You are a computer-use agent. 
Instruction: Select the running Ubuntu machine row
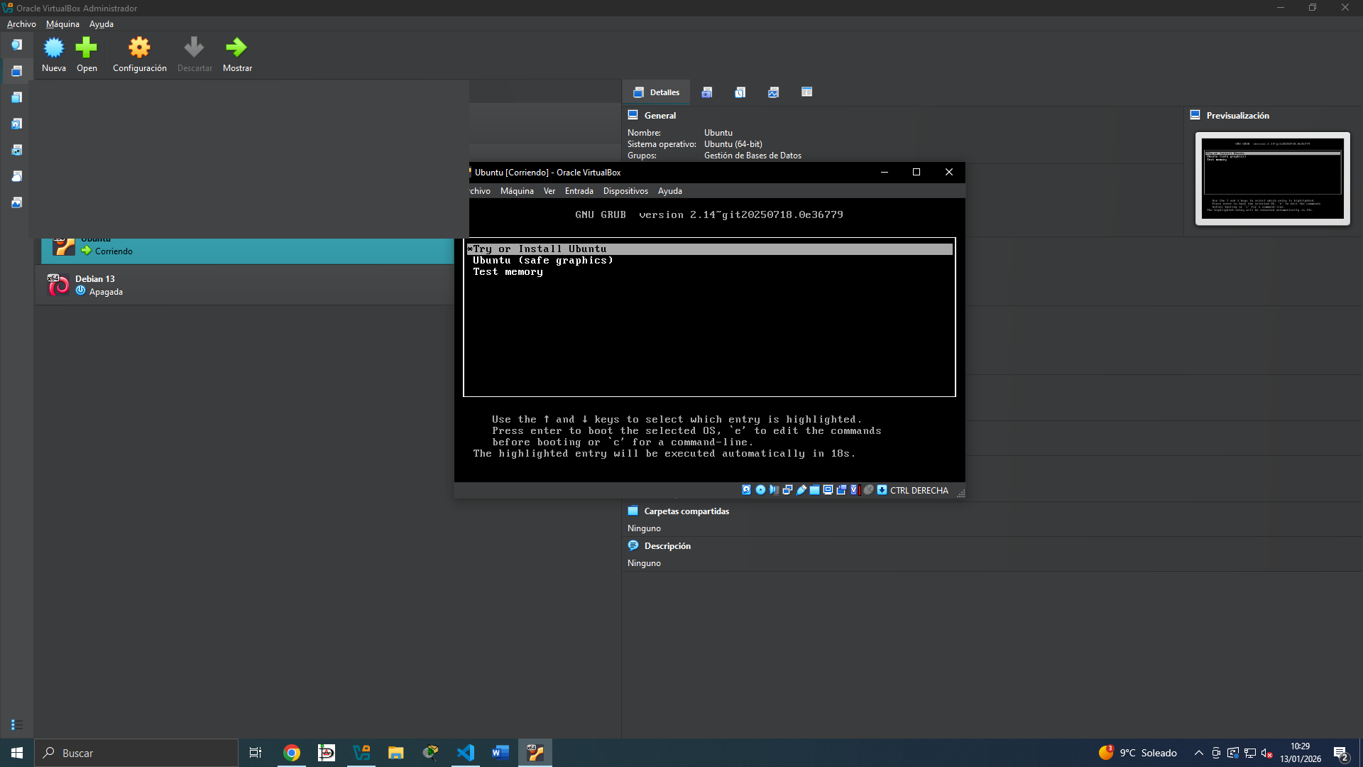coord(248,251)
